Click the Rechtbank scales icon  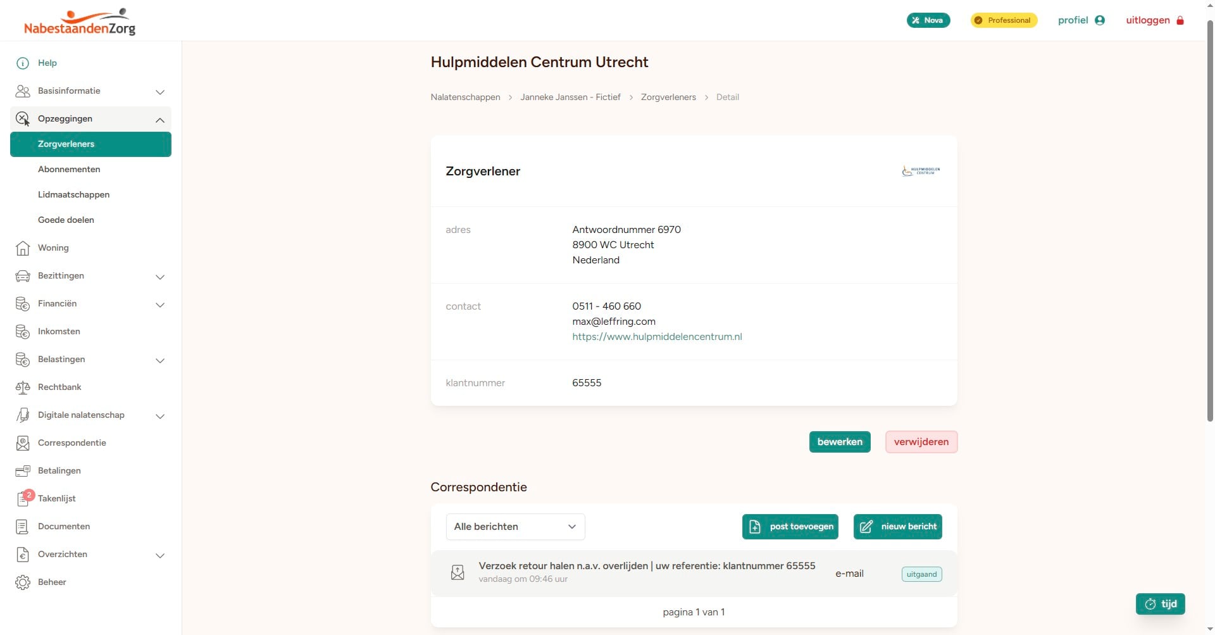pyautogui.click(x=23, y=387)
